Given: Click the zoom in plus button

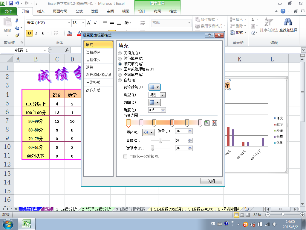Looking at the screenshot, I should [302, 215].
